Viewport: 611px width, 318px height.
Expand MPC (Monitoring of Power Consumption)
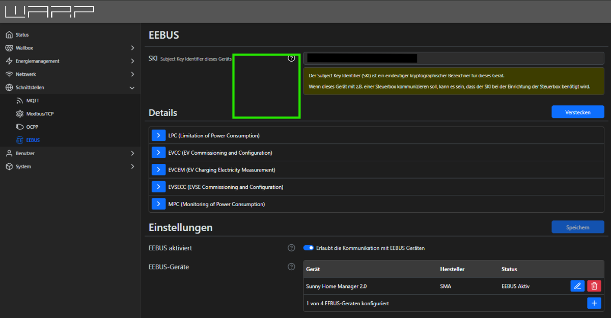[x=158, y=204]
